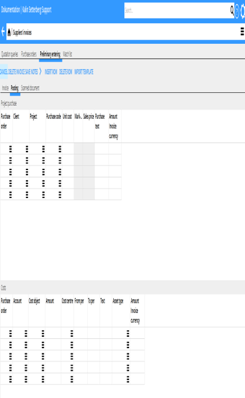Switch to the Match list tab

67,54
